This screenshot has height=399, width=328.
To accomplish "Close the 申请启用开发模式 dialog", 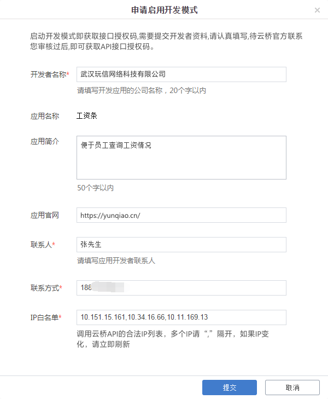I will coord(317,10).
